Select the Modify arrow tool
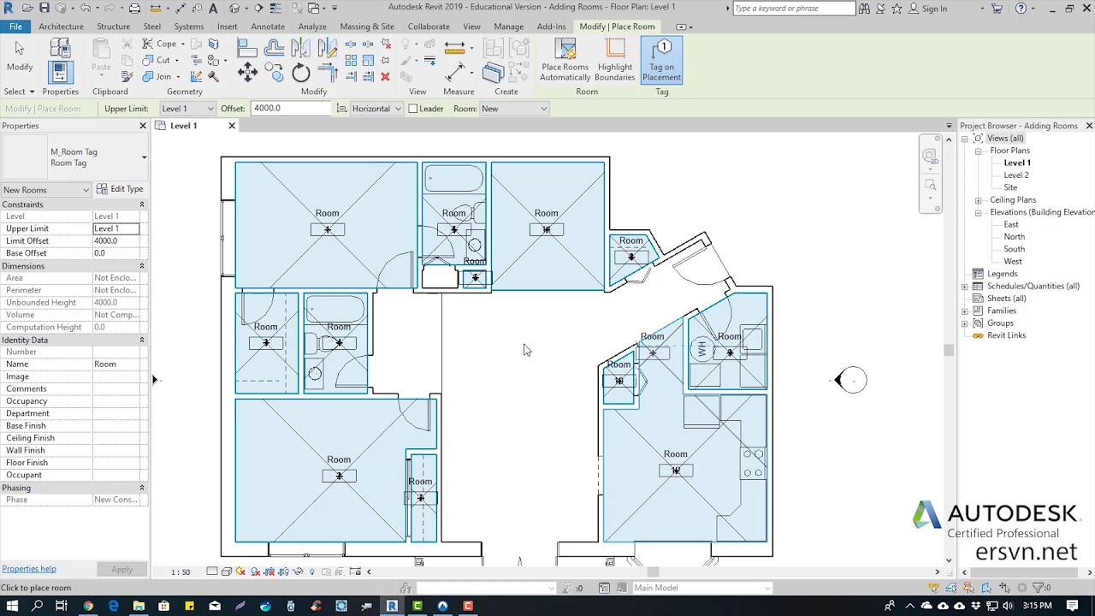 pyautogui.click(x=19, y=55)
